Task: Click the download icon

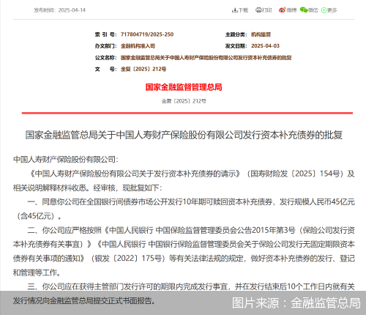Action: (x=234, y=10)
